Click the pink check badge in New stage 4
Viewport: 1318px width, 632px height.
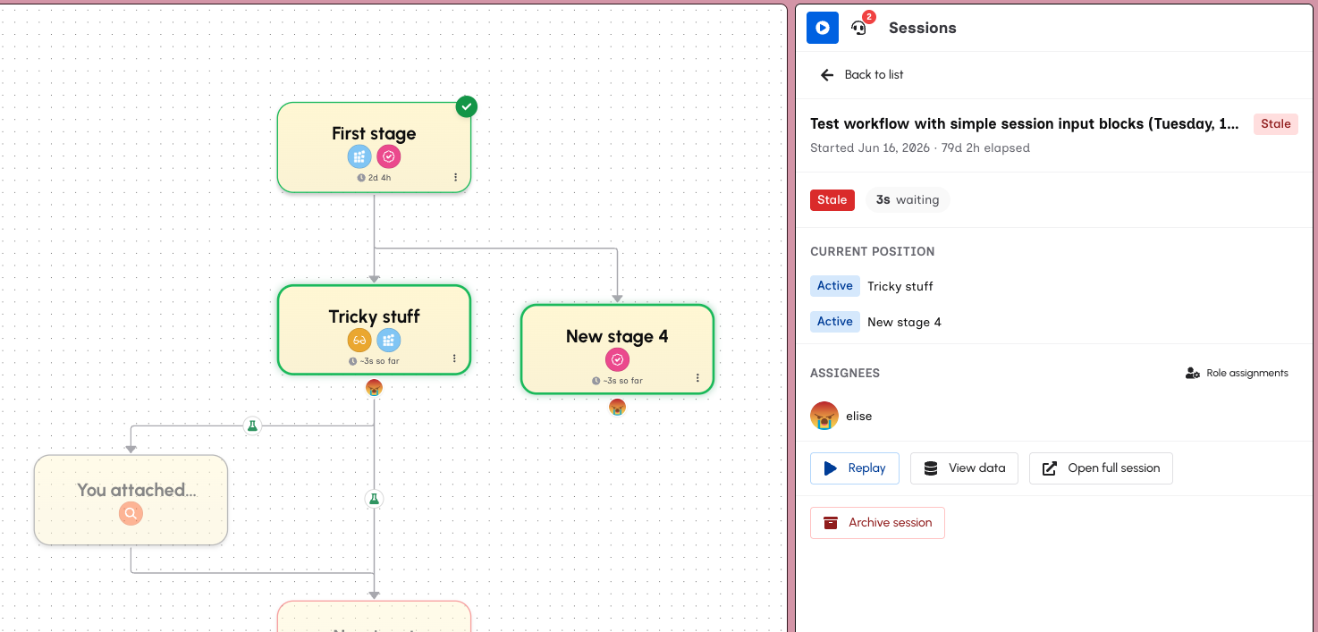pos(617,360)
